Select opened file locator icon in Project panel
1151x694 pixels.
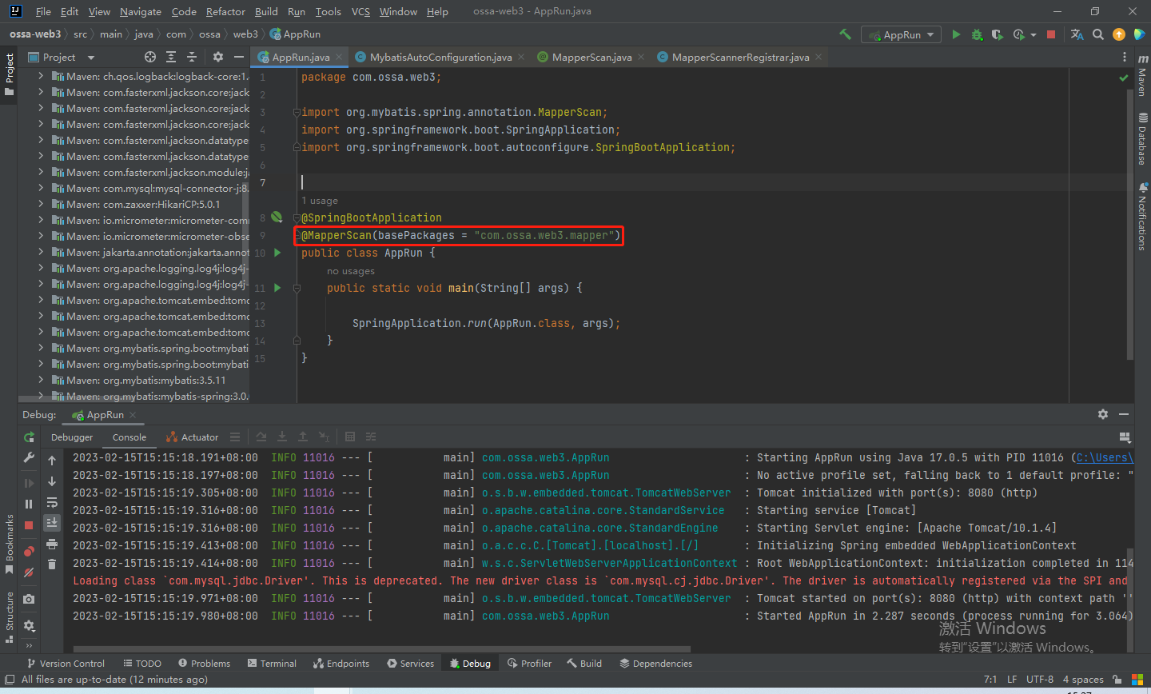[150, 57]
